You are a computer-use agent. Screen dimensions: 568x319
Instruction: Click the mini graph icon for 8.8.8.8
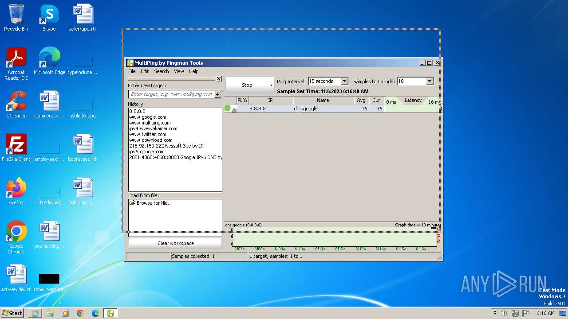pos(234,109)
